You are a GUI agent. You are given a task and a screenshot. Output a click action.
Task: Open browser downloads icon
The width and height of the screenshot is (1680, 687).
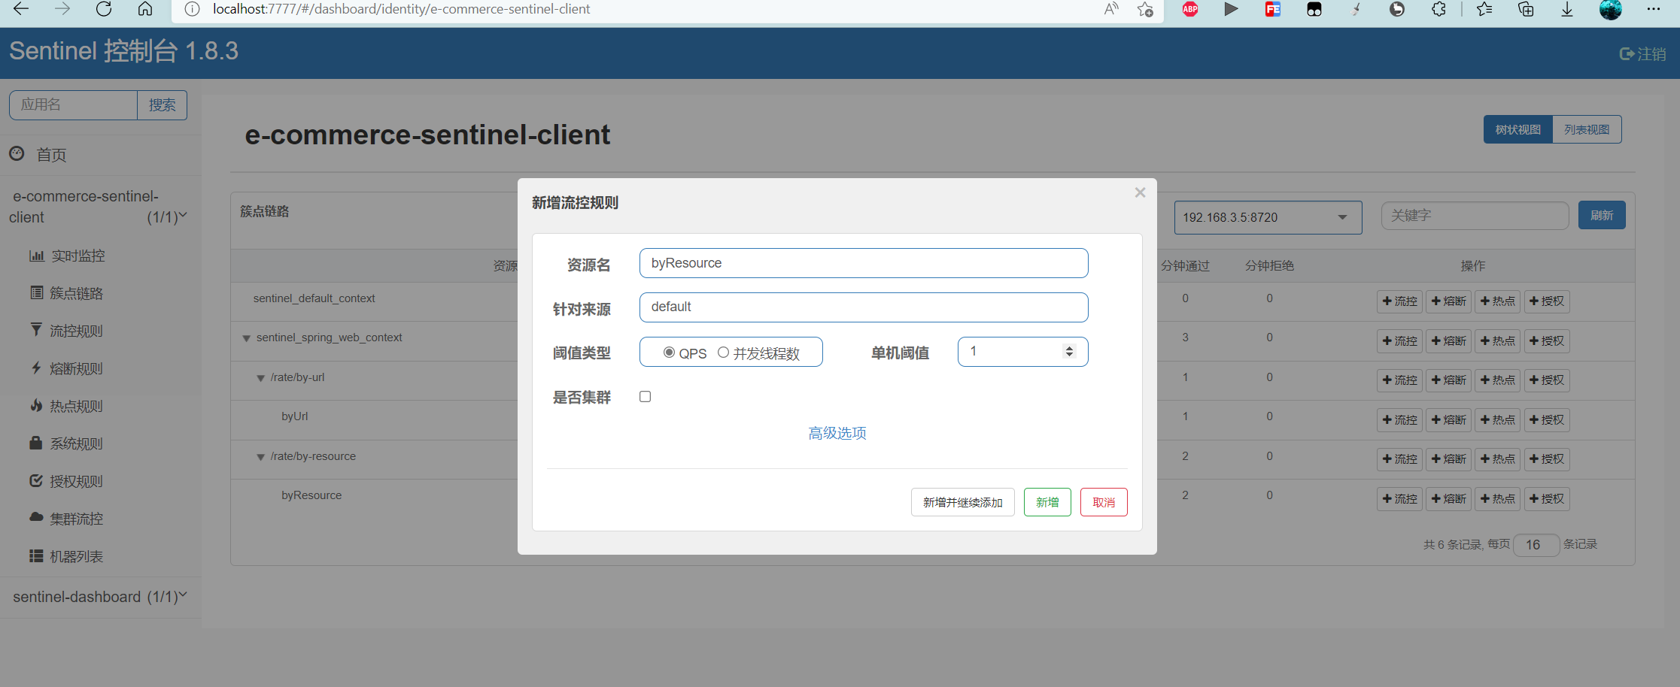(x=1567, y=9)
